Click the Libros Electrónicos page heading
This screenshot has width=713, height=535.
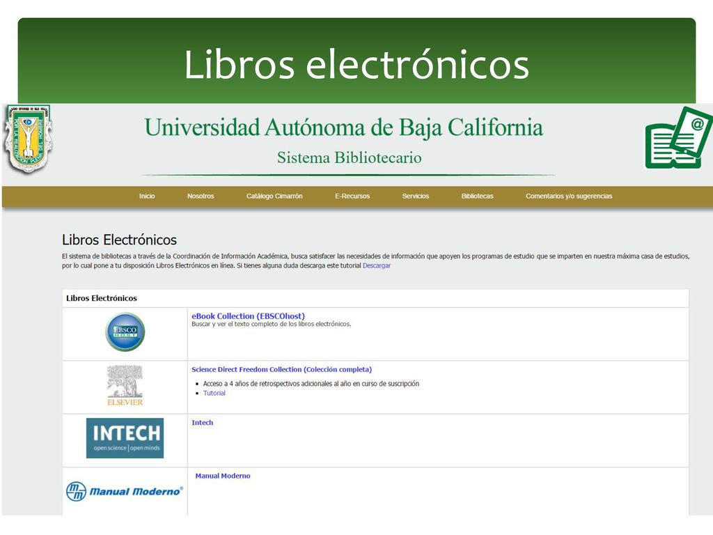pos(119,240)
